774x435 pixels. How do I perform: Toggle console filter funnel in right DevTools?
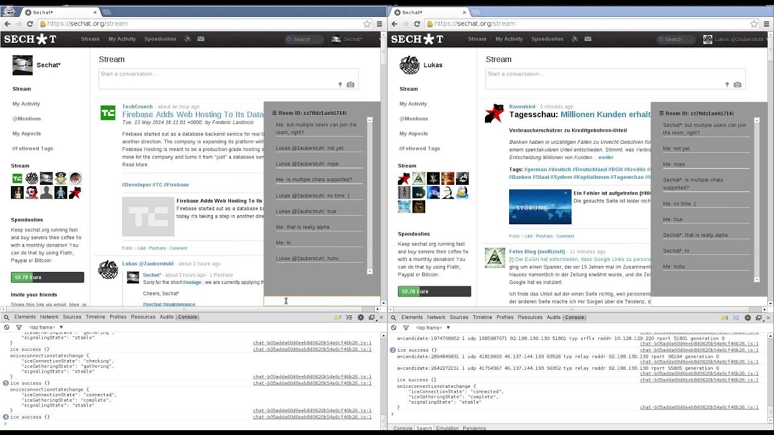click(x=406, y=327)
